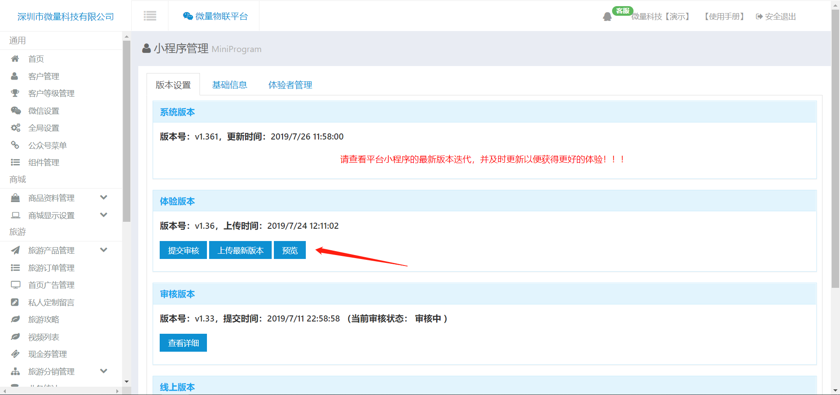Click the gears icon for 全局设置

[16, 128]
